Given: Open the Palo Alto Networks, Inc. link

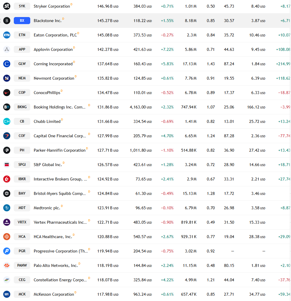Looking at the screenshot, I should click(x=56, y=265).
